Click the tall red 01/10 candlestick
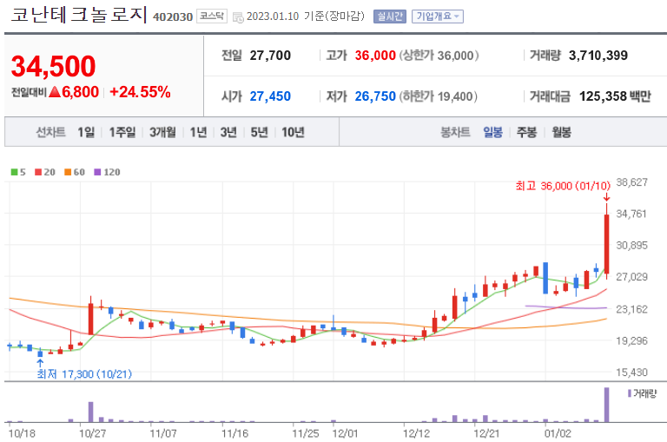 point(606,244)
